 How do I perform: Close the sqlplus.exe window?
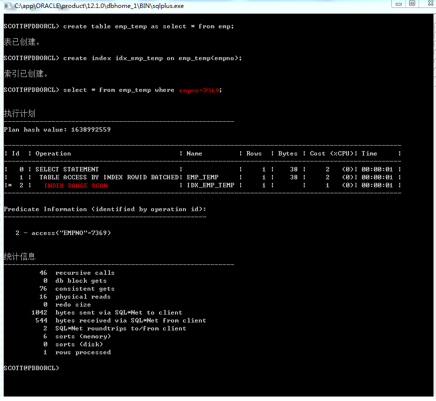click(x=430, y=3)
